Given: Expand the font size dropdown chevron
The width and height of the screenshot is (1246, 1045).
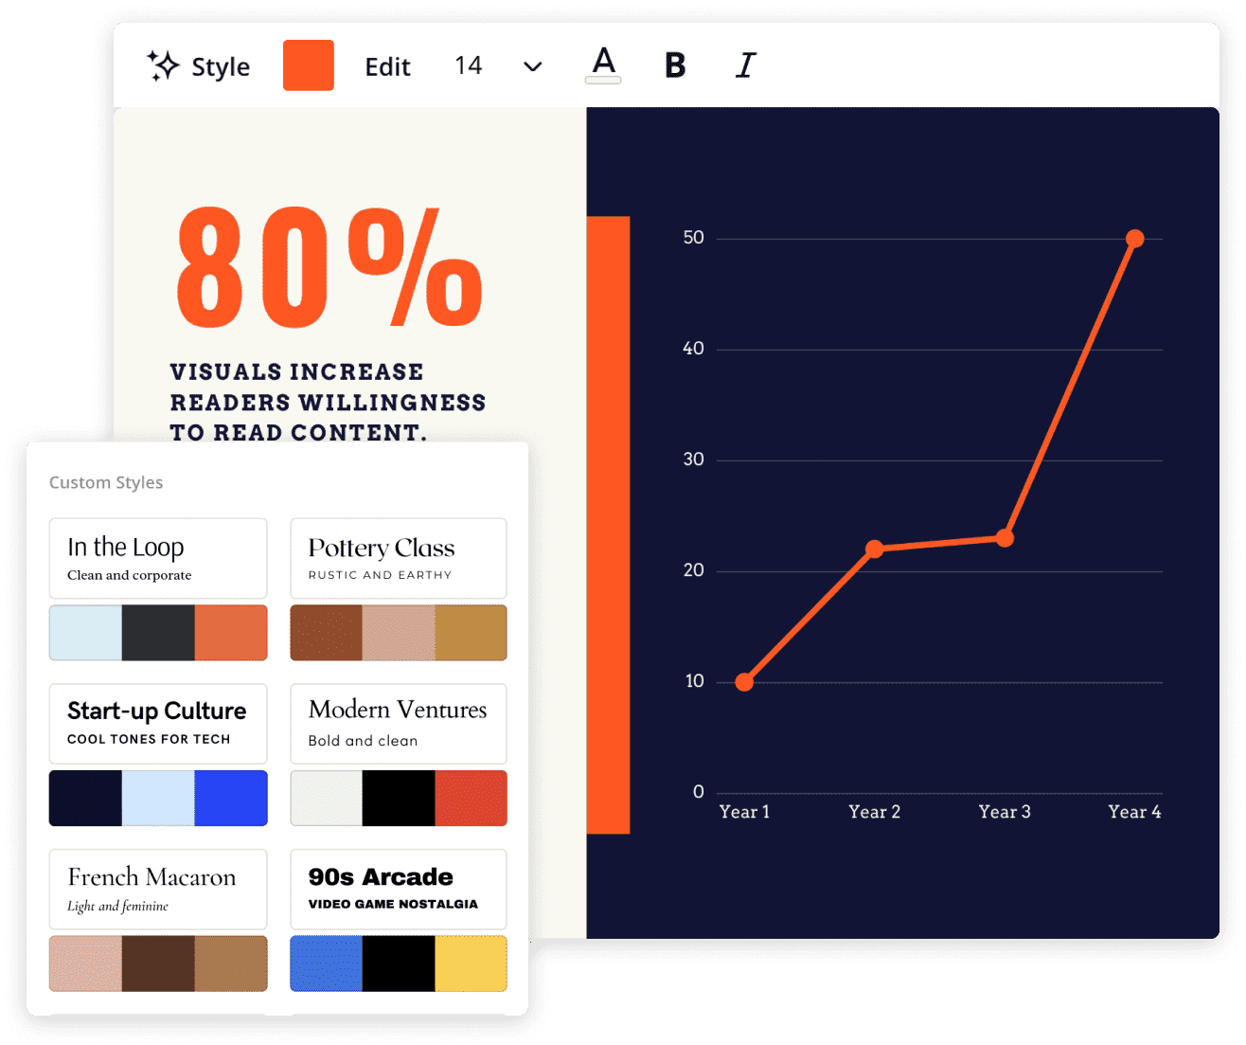Looking at the screenshot, I should pyautogui.click(x=533, y=66).
